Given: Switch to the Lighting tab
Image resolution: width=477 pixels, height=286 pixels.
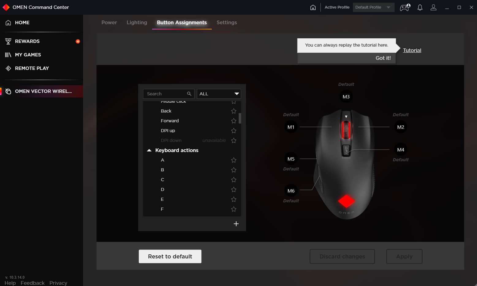Looking at the screenshot, I should (x=137, y=22).
